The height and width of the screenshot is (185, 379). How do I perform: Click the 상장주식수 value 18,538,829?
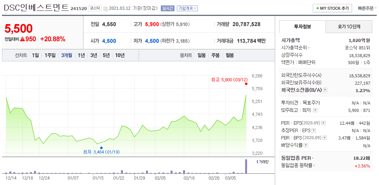359,55
